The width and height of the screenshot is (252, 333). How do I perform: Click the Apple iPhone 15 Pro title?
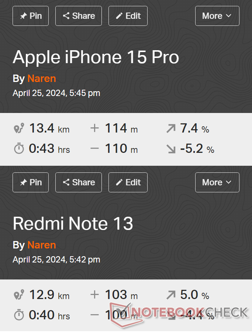tap(96, 57)
